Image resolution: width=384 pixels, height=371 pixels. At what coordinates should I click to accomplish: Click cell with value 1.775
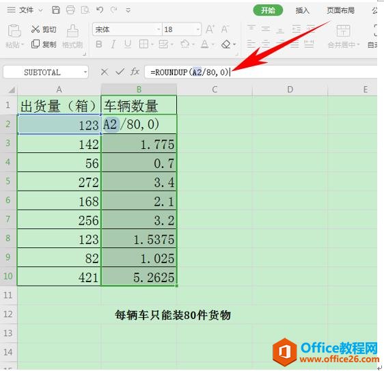click(x=139, y=143)
